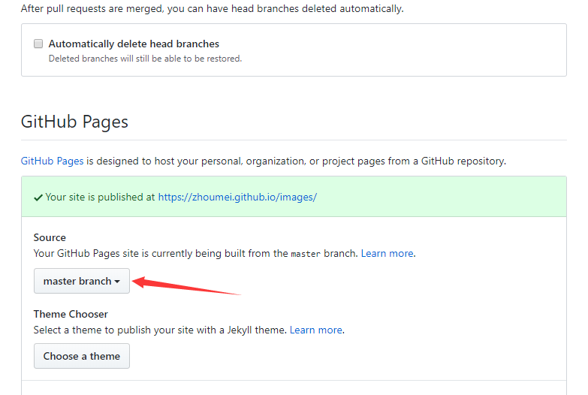
Task: Click 'Select a theme to publish your site' text
Action: (x=160, y=330)
